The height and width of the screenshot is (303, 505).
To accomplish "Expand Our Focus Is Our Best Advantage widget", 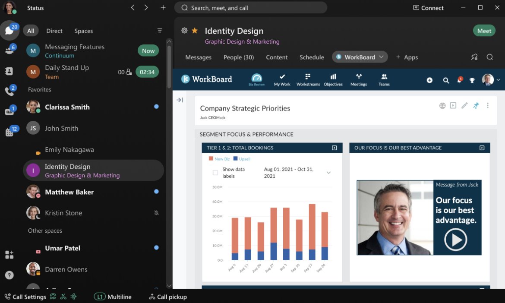I will [482, 148].
